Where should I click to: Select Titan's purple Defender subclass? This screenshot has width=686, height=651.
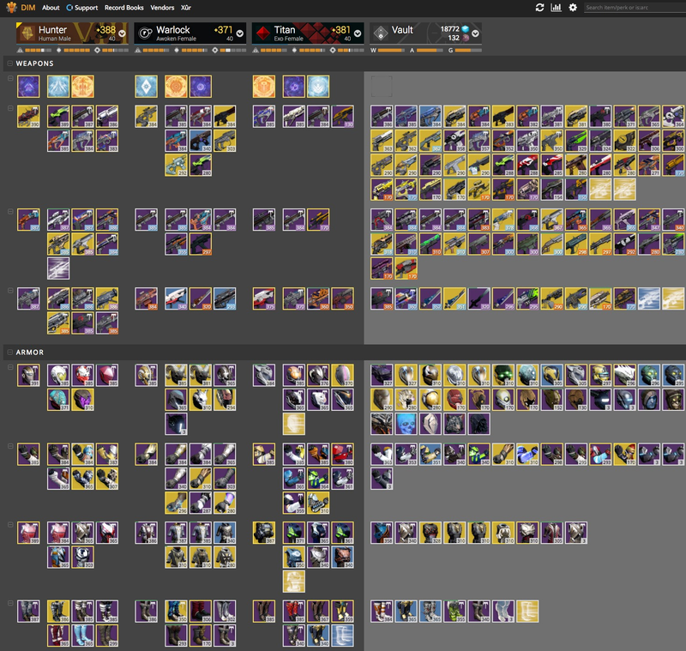point(293,86)
